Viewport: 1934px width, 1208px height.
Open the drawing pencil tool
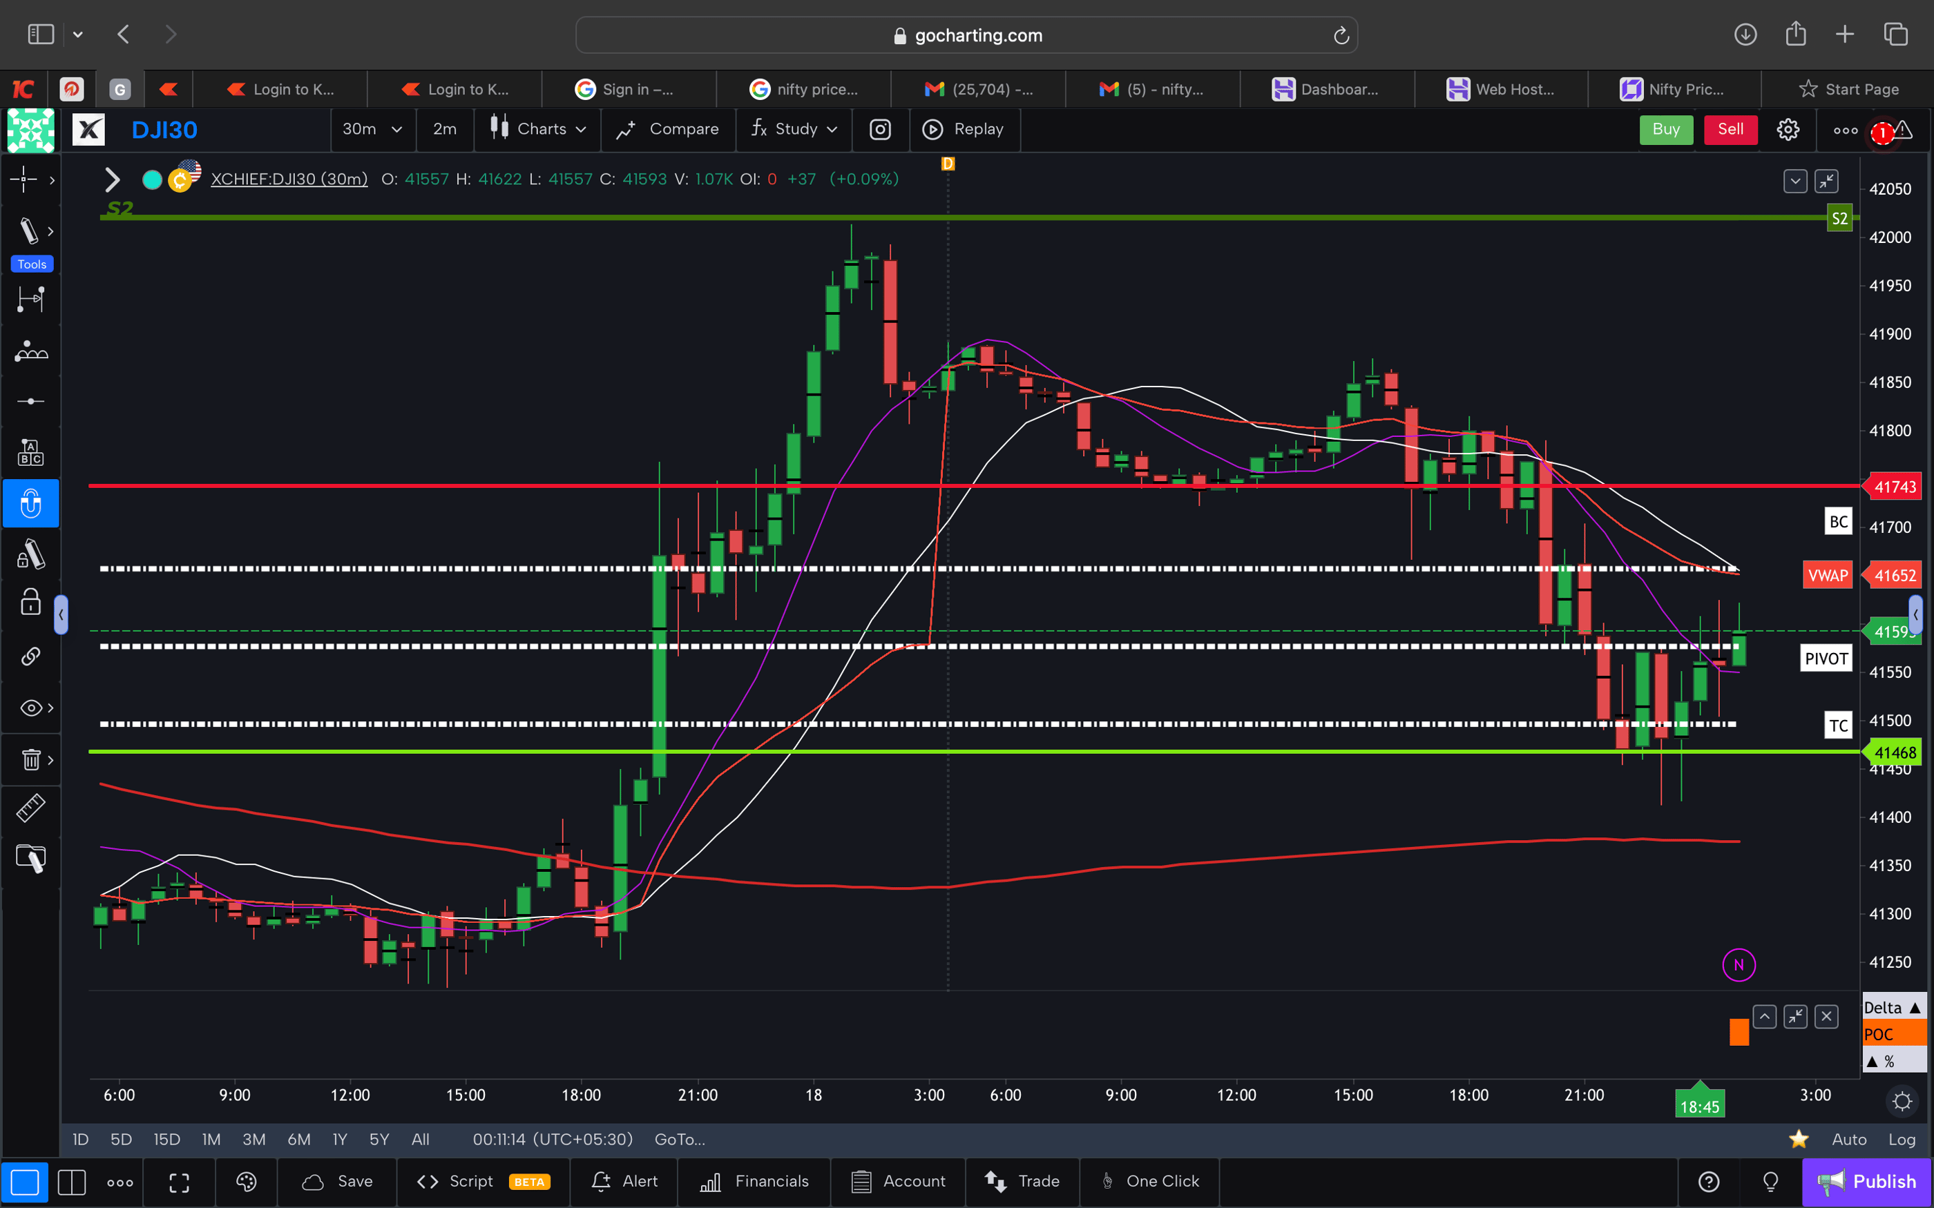pyautogui.click(x=30, y=231)
